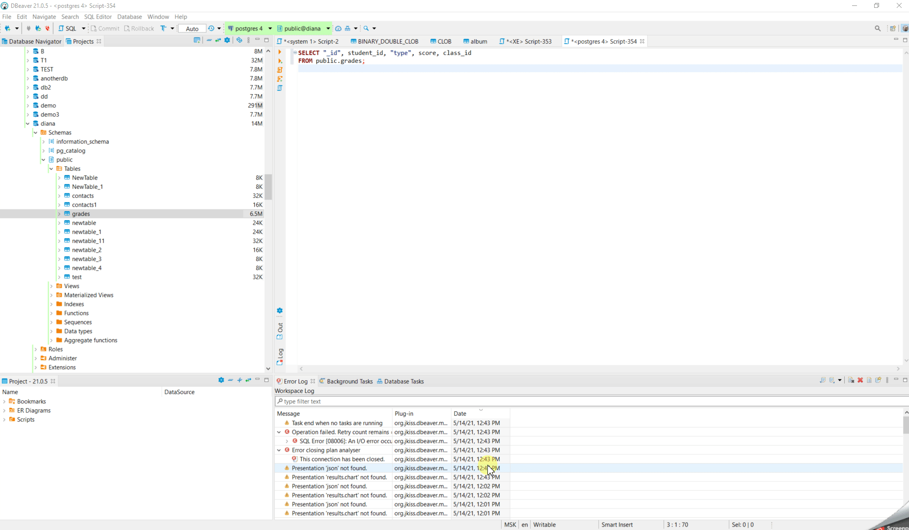Image resolution: width=909 pixels, height=530 pixels.
Task: Select the grades table in the navigator
Action: [x=81, y=213]
